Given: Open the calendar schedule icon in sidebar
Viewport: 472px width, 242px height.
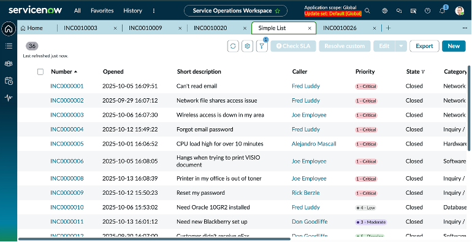Looking at the screenshot, I should click(x=9, y=80).
